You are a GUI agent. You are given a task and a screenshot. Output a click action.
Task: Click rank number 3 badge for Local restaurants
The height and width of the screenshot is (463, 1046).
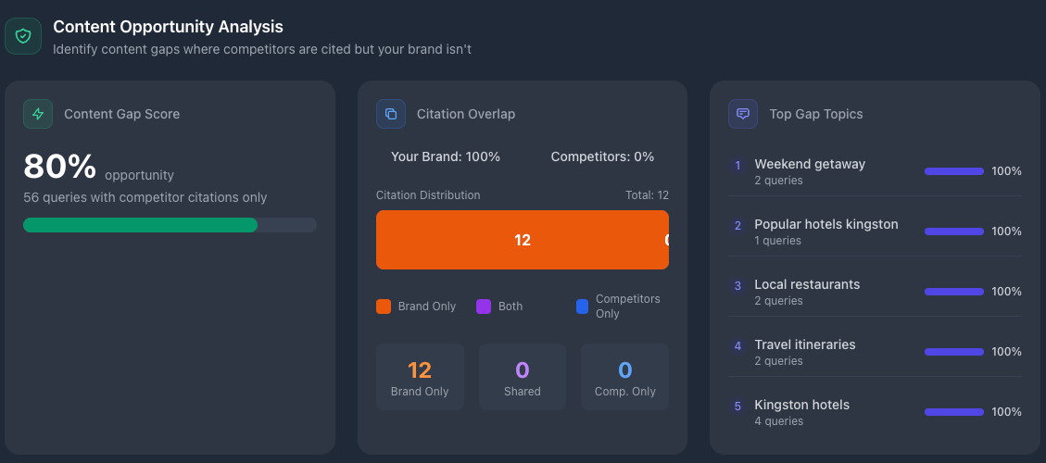737,286
